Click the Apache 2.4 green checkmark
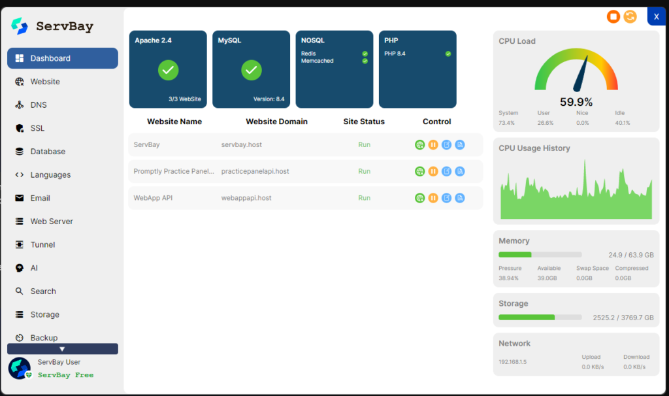The height and width of the screenshot is (396, 669). [x=168, y=70]
